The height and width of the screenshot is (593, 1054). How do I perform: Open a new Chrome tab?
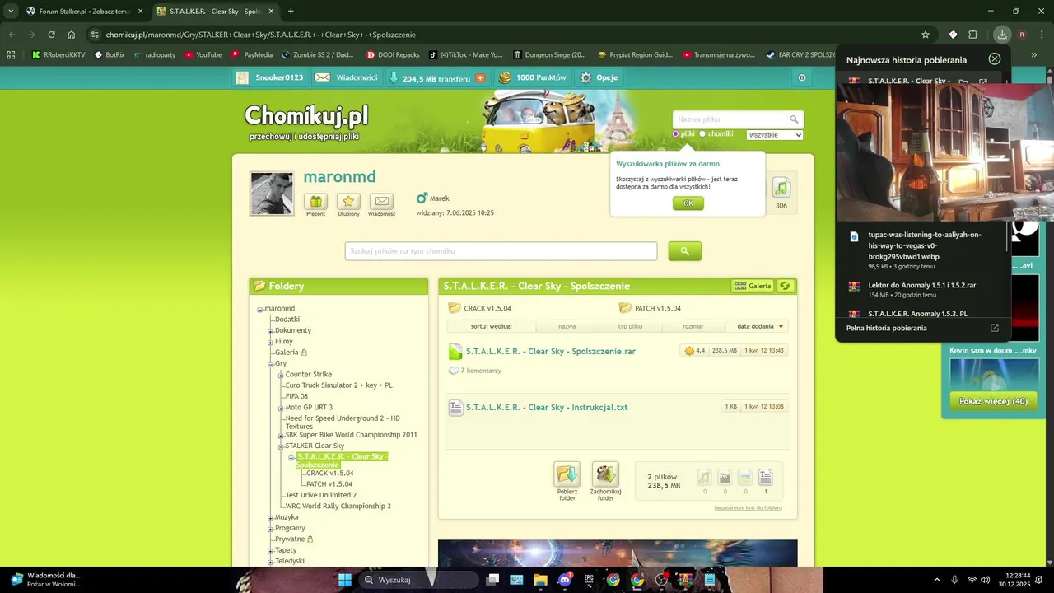[x=291, y=12]
